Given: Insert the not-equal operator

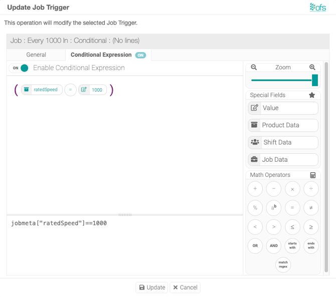Looking at the screenshot, I should point(311,208).
